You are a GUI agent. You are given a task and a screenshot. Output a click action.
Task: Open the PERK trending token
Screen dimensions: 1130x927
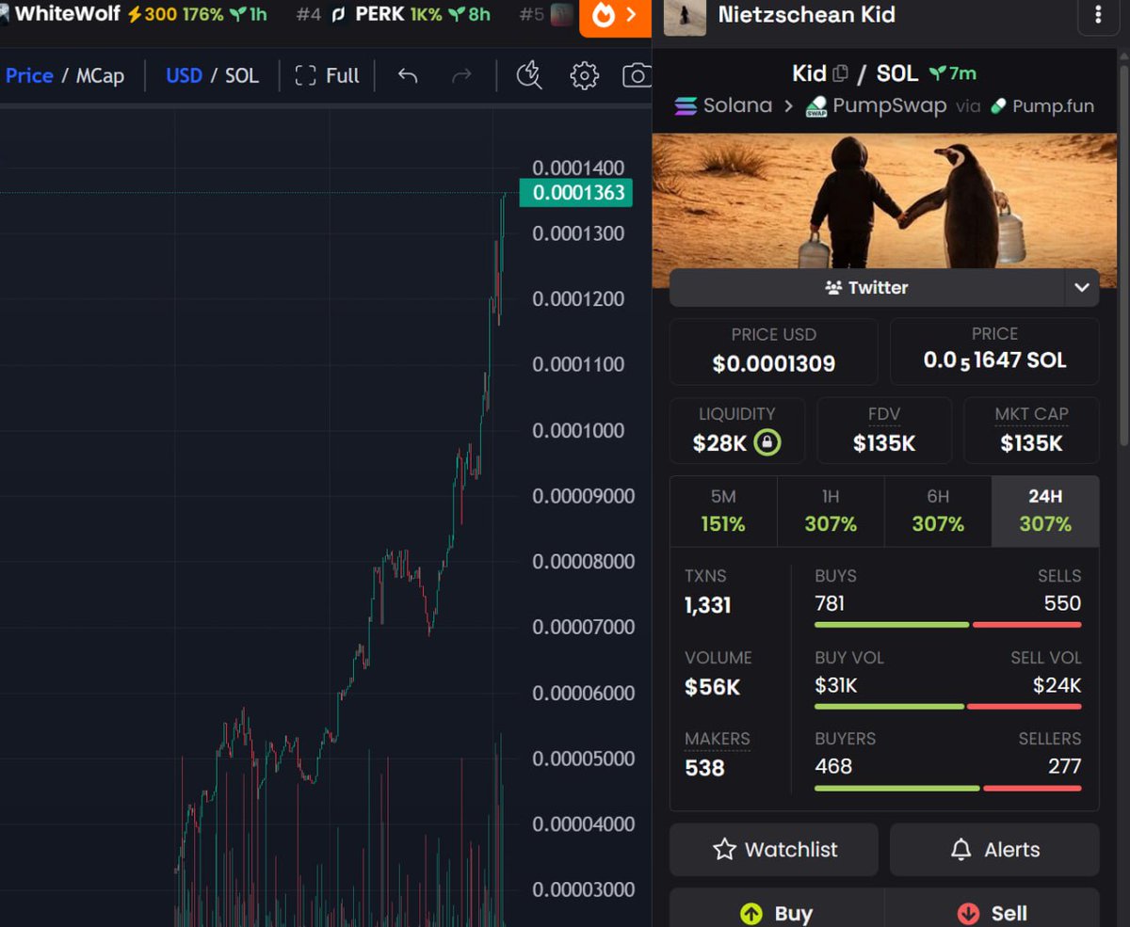pyautogui.click(x=394, y=14)
